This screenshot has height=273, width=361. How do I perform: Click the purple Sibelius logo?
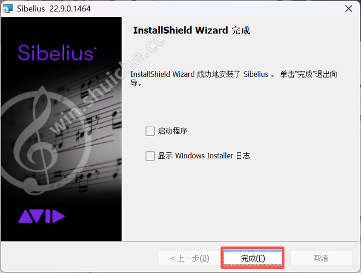pos(57,52)
